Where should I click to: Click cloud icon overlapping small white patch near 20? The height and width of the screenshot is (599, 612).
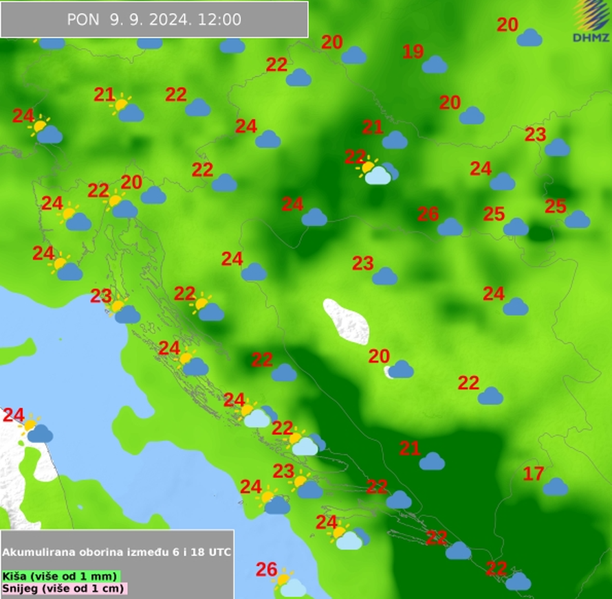click(x=400, y=370)
